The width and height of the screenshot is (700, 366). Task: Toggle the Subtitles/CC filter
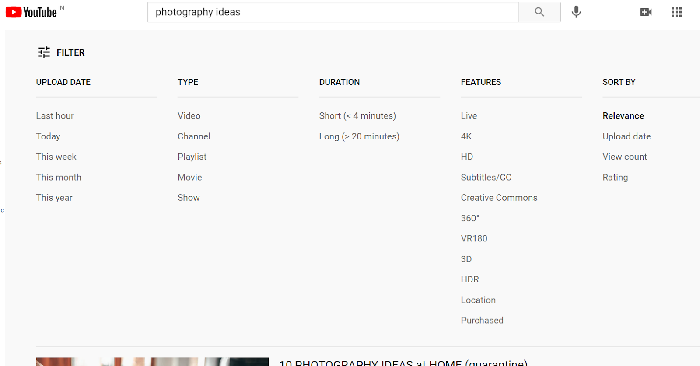tap(486, 177)
